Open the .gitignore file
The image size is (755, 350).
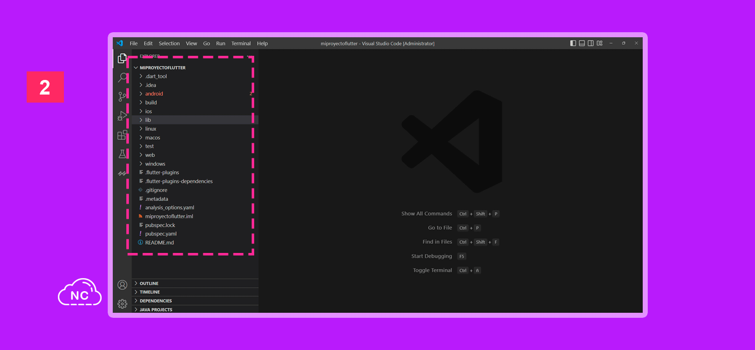[x=195, y=190]
